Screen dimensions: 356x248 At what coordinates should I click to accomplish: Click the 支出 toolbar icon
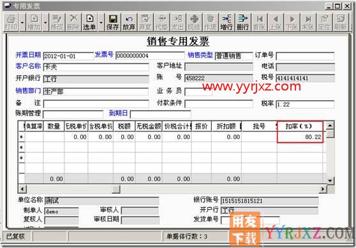[x=178, y=22]
